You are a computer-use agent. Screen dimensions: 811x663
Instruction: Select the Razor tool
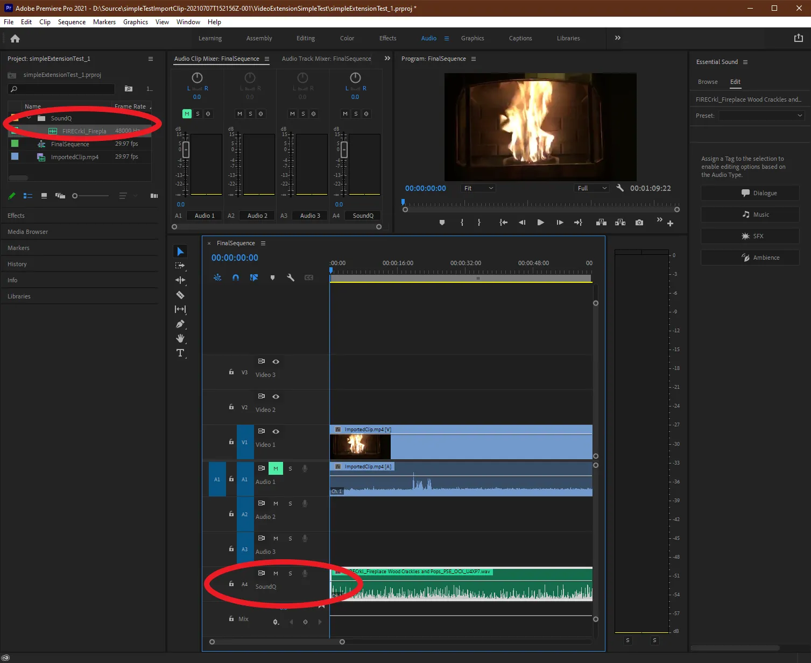point(180,295)
